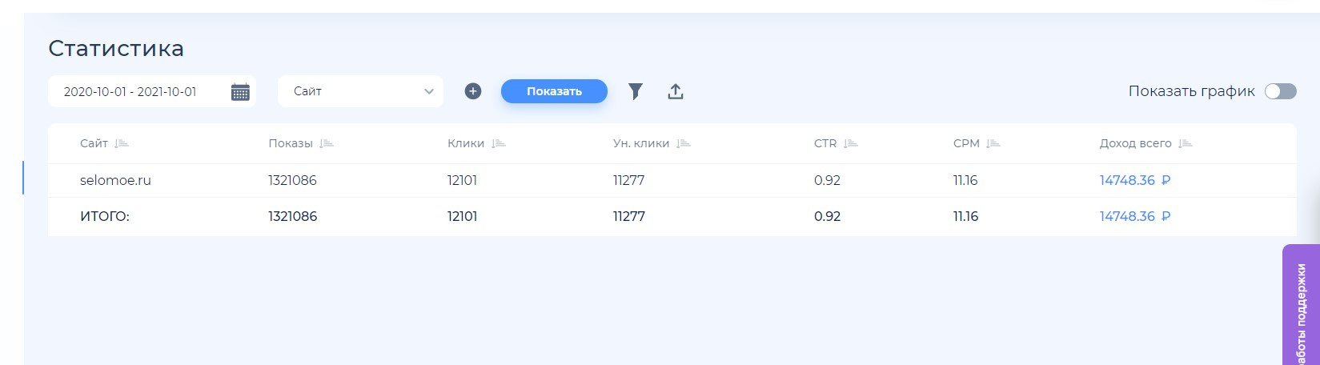Click the date range input field
The height and width of the screenshot is (365, 1320).
coord(136,91)
